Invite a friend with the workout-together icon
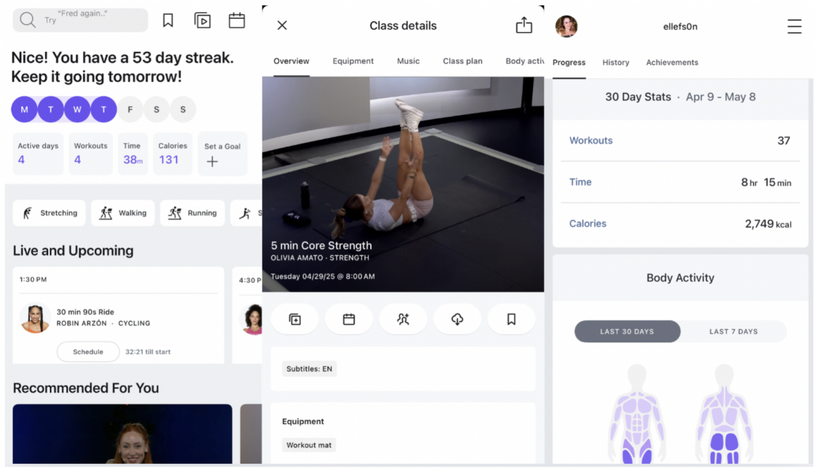Viewport: 816px width, 468px height. [403, 319]
